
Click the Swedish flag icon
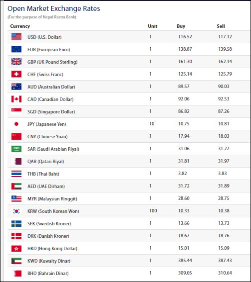pyautogui.click(x=16, y=223)
